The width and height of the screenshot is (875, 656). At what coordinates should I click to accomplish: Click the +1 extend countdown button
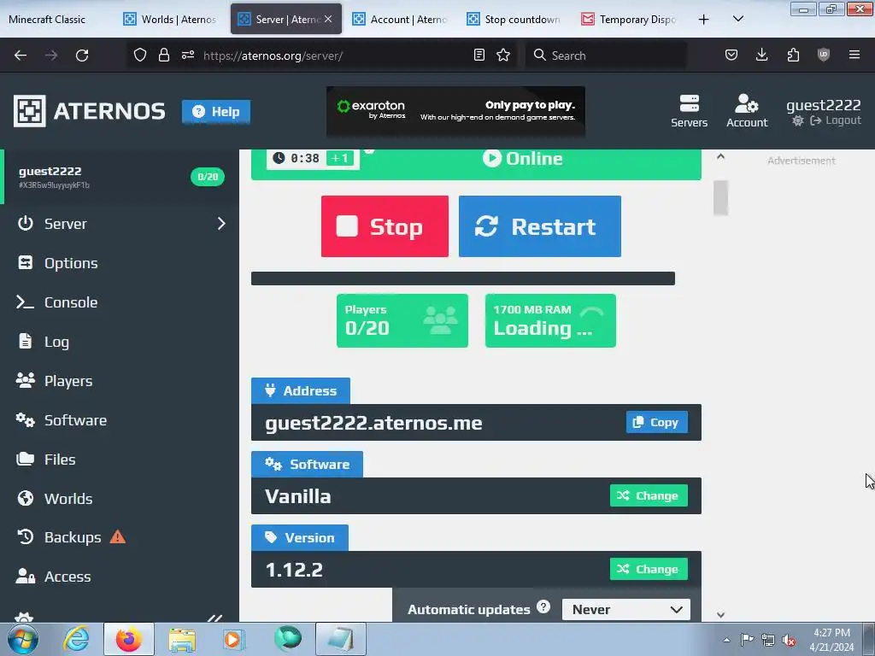(340, 158)
